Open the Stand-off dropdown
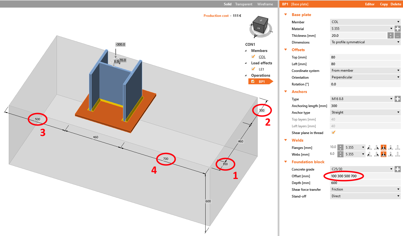 coord(398,196)
